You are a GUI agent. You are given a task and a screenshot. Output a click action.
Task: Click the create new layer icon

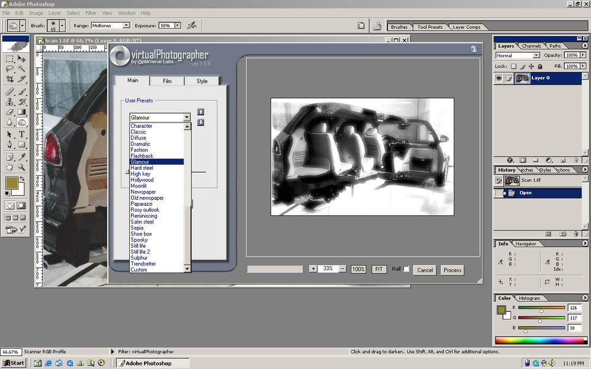tap(563, 160)
